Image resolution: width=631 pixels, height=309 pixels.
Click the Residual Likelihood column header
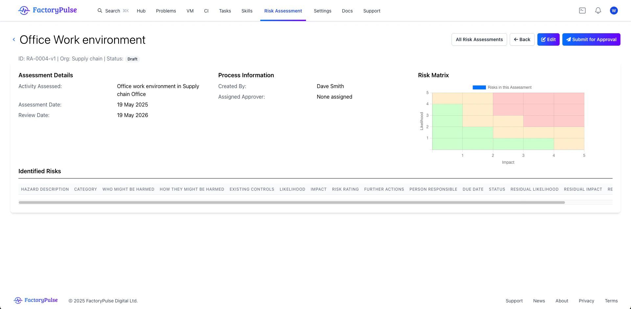click(x=534, y=189)
